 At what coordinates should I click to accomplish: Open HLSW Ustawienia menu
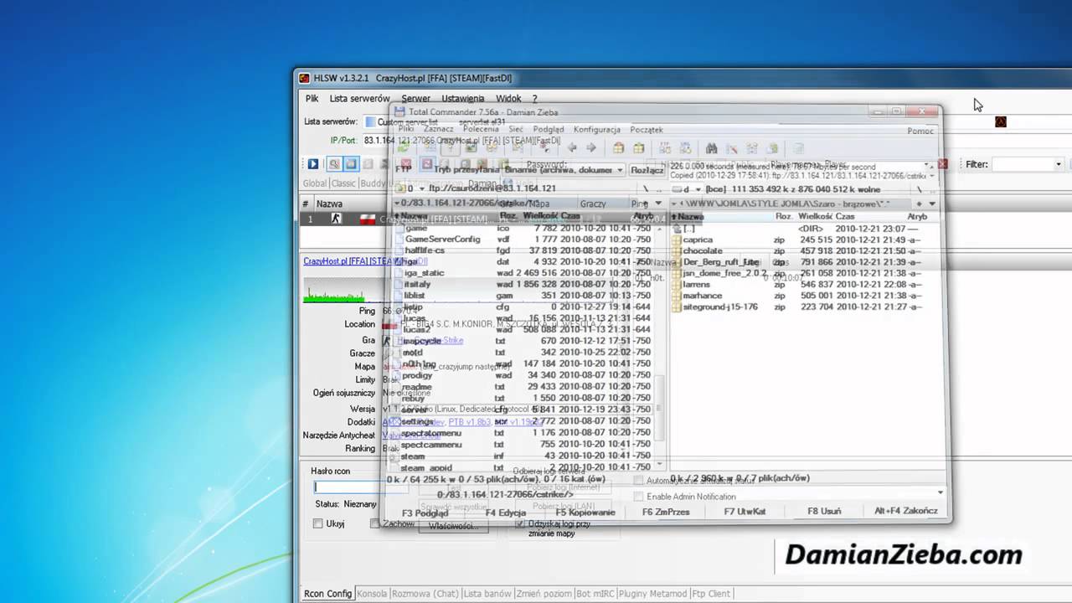[463, 99]
